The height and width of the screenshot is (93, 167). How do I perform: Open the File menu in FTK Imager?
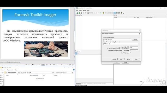pyautogui.click(x=77, y=11)
